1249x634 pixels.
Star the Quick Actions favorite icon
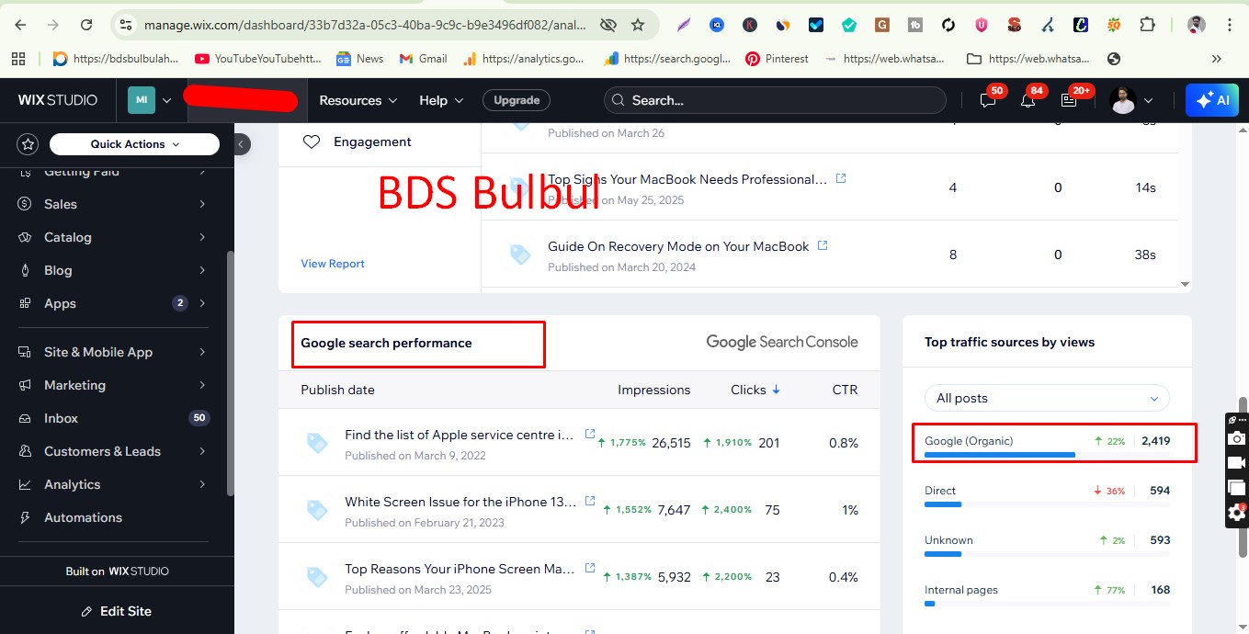27,143
